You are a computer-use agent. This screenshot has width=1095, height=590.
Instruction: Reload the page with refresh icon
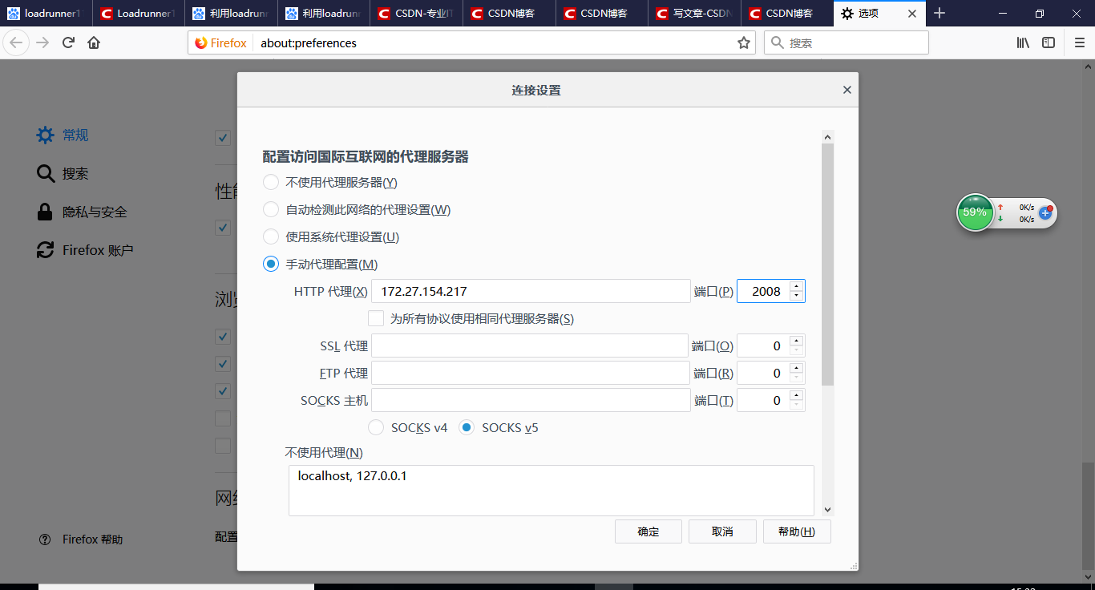click(x=68, y=42)
